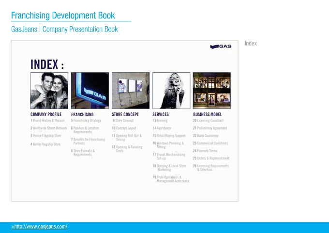The width and height of the screenshot is (329, 233).
Task: Click index entry 5 Franchising Strategy
Action: coord(86,121)
